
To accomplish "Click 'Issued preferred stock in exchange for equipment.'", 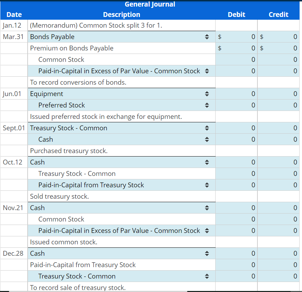I will coord(106,116).
